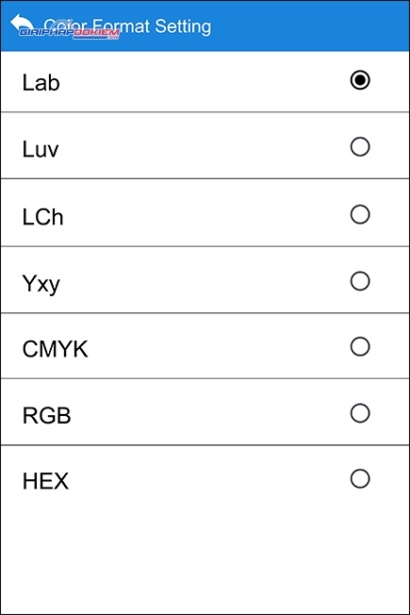Tap the Lab color format label
Screen dimensions: 410x615
[41, 82]
